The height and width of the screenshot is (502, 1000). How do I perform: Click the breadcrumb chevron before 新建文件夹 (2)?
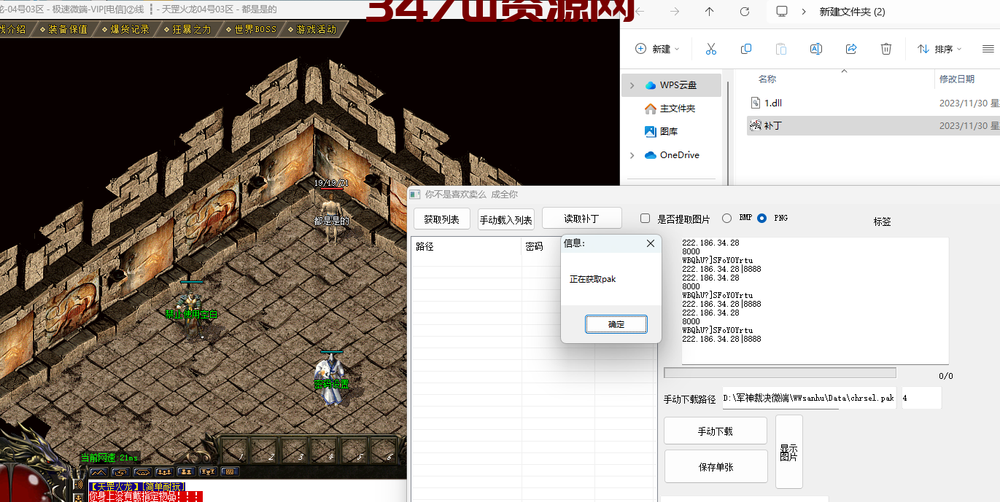804,12
